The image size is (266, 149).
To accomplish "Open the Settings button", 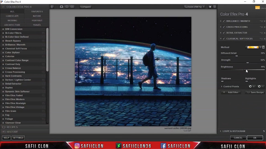I will coord(18,138).
